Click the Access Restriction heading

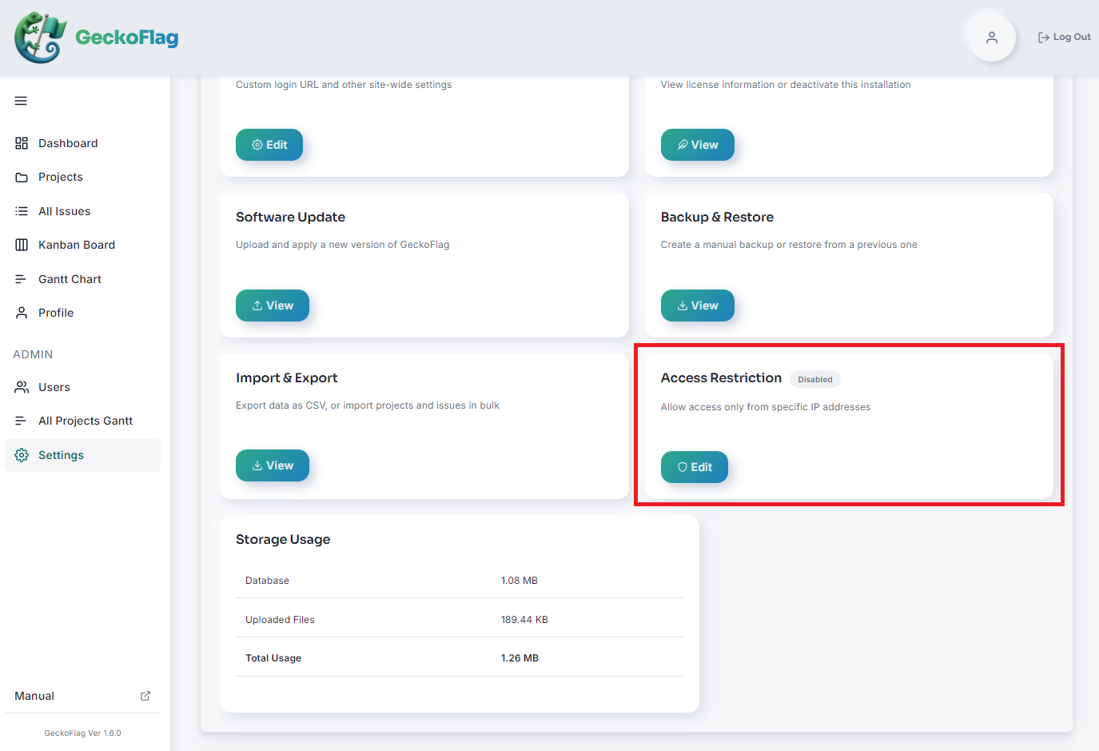point(721,377)
